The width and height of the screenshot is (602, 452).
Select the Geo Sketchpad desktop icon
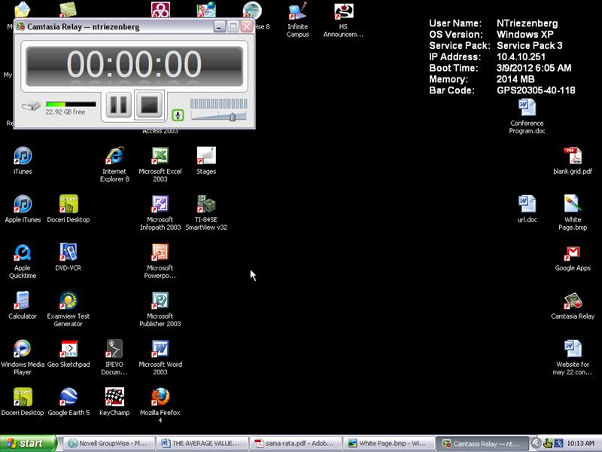click(x=68, y=353)
